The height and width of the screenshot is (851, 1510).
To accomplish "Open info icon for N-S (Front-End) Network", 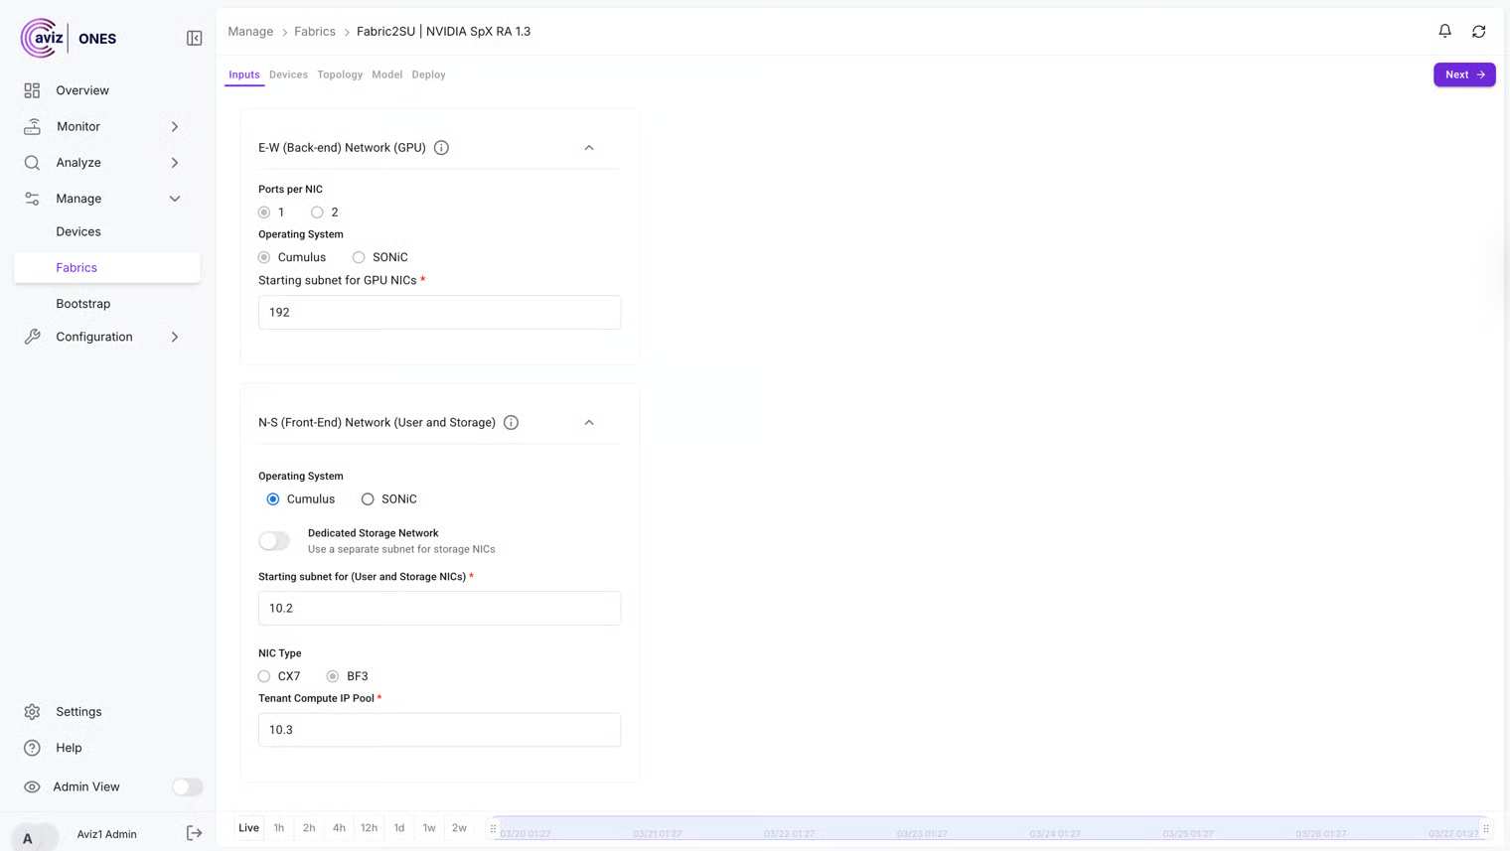I will coord(511,423).
